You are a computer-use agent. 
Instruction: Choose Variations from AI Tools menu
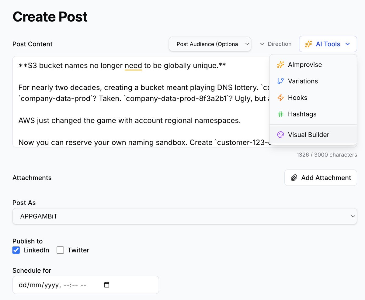click(x=313, y=81)
